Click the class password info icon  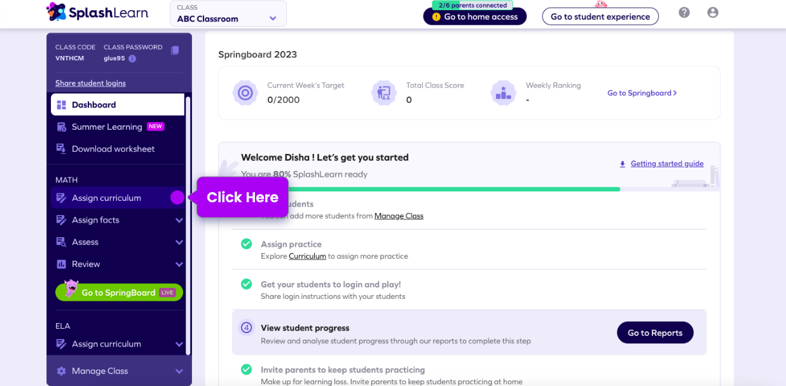tap(132, 59)
